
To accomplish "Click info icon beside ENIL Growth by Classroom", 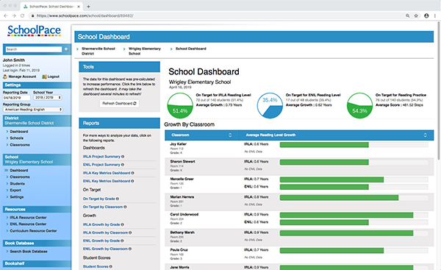I will pos(130,249).
